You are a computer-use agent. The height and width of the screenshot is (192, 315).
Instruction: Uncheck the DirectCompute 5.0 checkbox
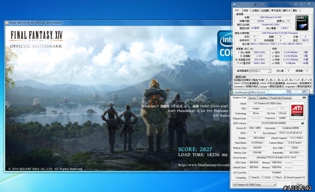(x=285, y=177)
